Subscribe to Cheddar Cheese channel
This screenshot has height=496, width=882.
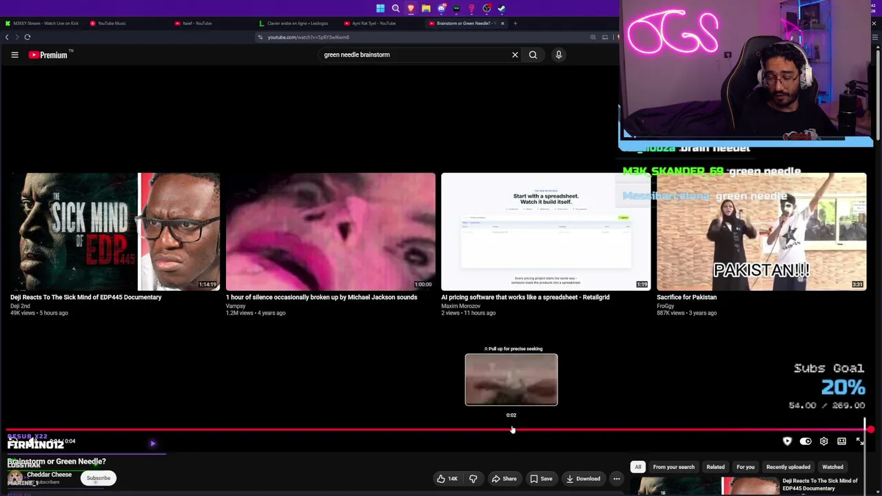pyautogui.click(x=99, y=478)
